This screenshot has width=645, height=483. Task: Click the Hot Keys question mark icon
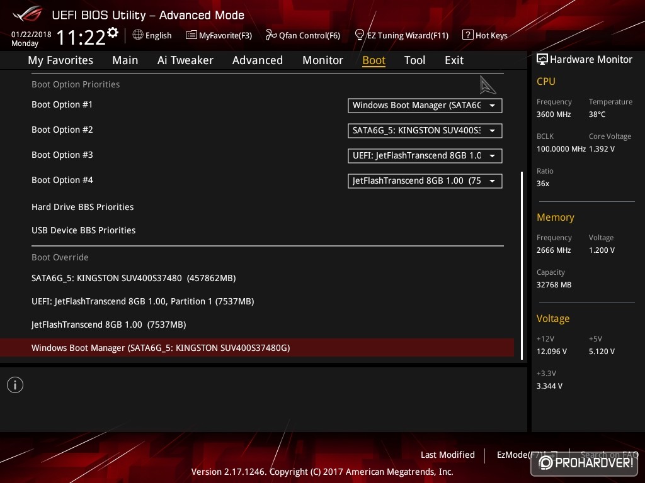468,35
